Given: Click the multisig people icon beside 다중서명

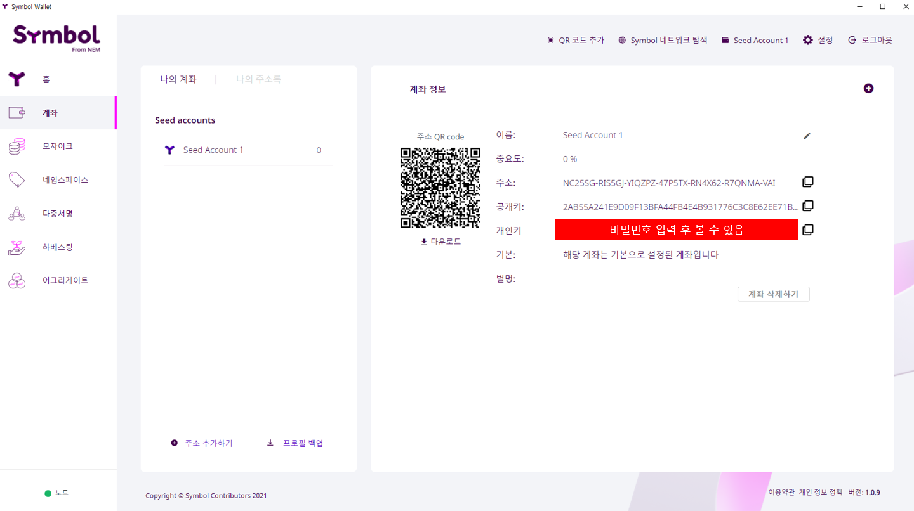Looking at the screenshot, I should click(x=17, y=214).
